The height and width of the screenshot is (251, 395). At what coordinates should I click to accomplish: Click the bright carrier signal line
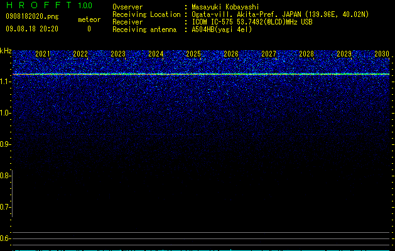pyautogui.click(x=201, y=74)
